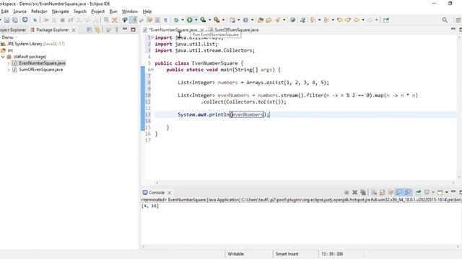
Task: Open the Refactor menu
Action: click(x=39, y=12)
